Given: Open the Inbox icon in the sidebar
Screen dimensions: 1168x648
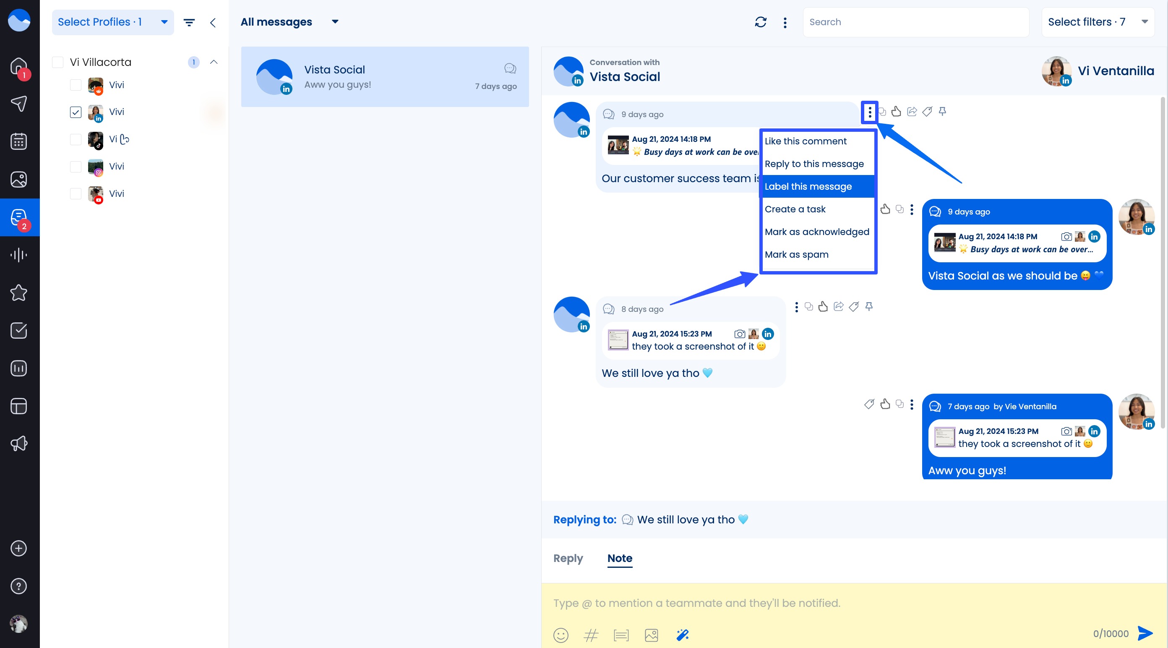Looking at the screenshot, I should [18, 218].
